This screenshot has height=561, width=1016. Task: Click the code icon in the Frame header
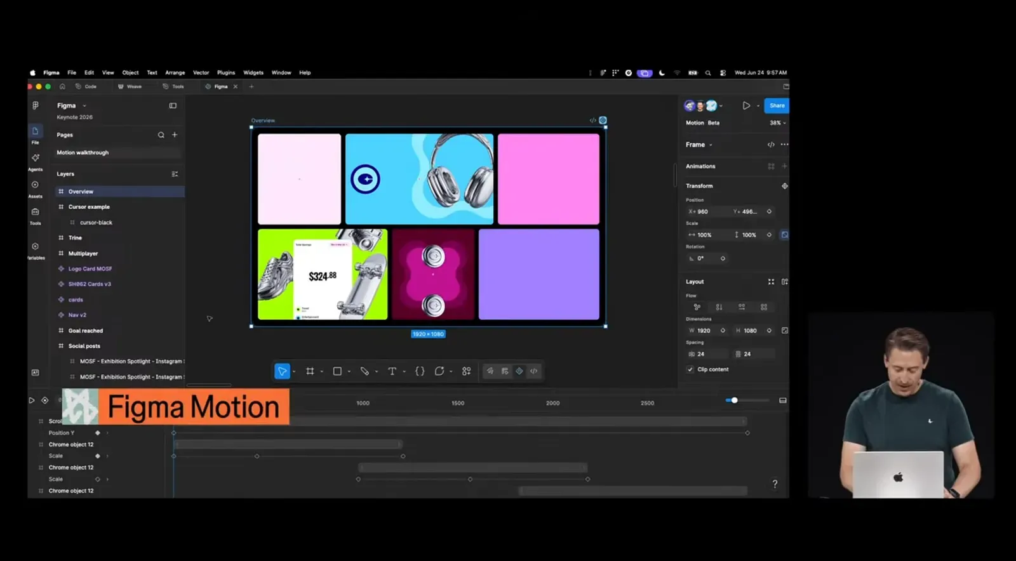click(771, 145)
